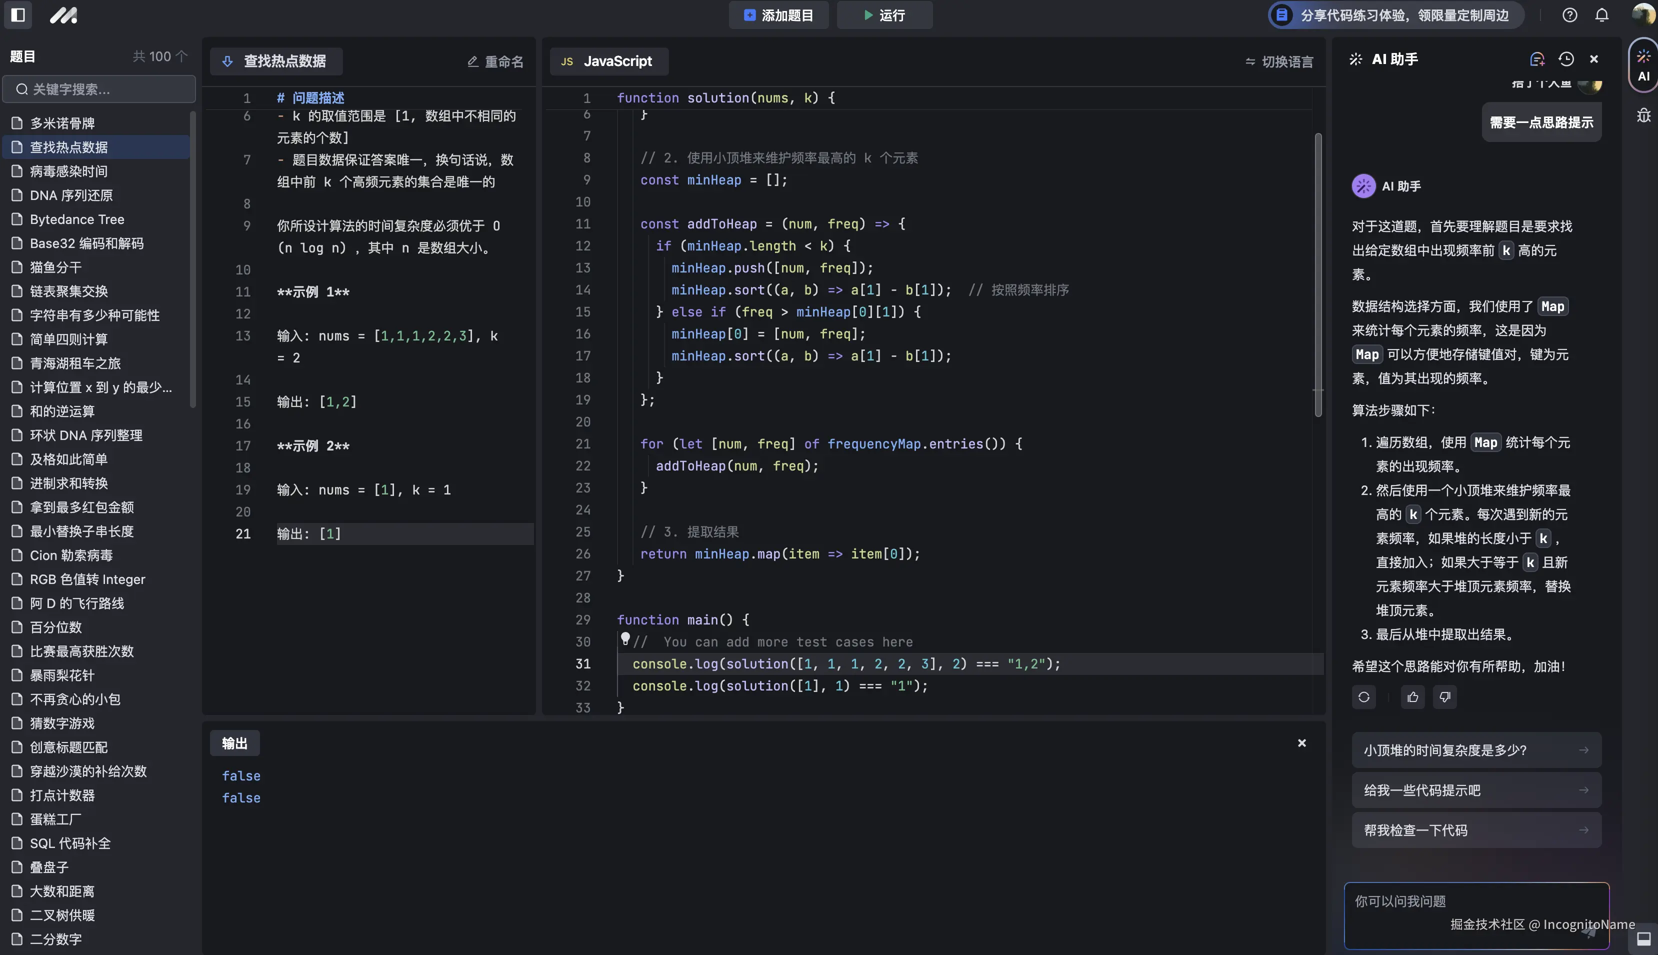
Task: Click the bug debug icon in right rail
Action: pyautogui.click(x=1643, y=116)
